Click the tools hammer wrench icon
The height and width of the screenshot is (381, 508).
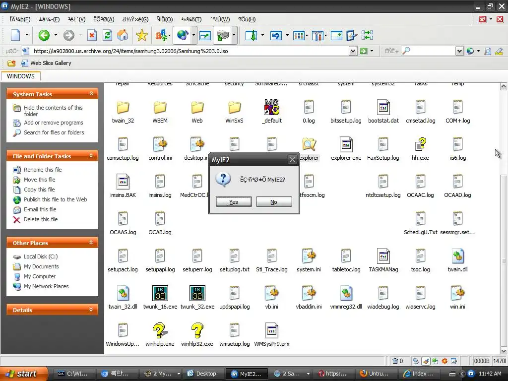(317, 35)
